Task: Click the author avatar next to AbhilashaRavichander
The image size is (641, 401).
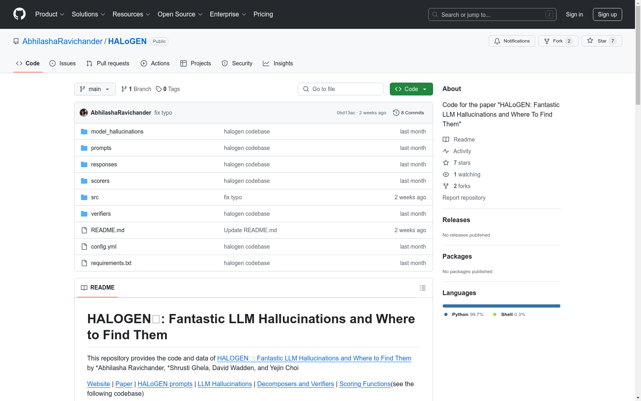Action: point(84,113)
